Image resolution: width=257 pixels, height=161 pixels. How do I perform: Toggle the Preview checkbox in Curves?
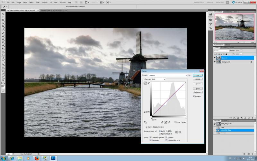[x=194, y=96]
